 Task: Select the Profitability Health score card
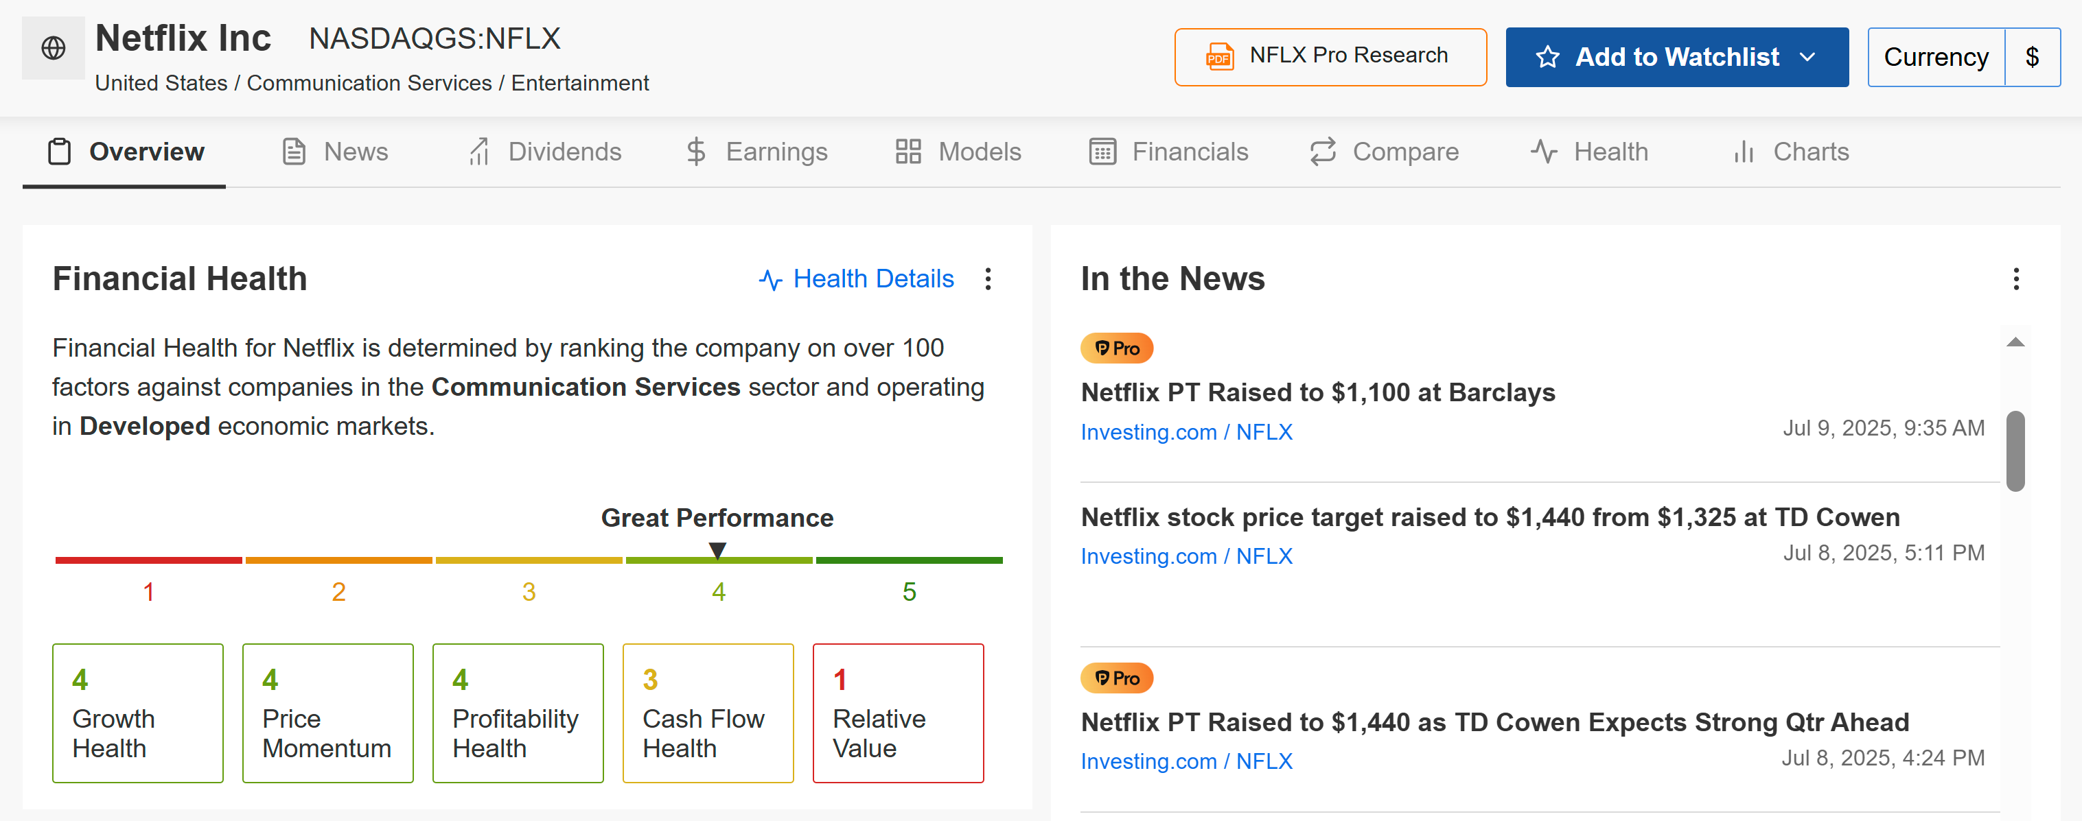[518, 713]
